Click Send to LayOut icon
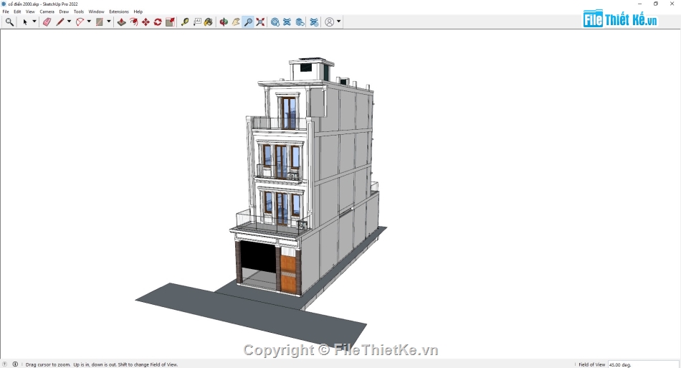The image size is (681, 368). click(x=300, y=22)
